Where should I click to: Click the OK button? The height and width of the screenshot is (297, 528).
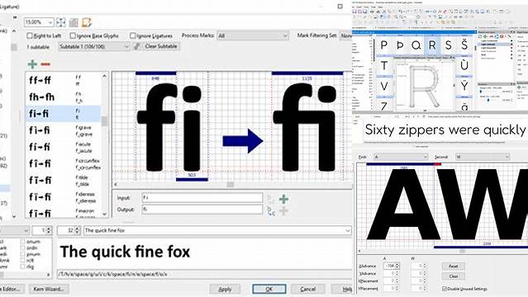(269, 289)
